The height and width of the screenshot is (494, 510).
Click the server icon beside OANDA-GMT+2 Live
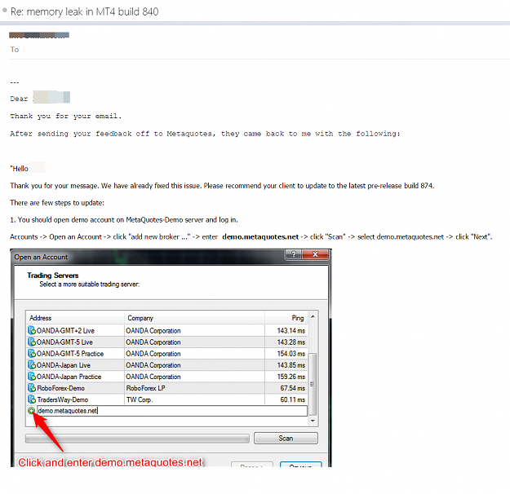tap(32, 330)
